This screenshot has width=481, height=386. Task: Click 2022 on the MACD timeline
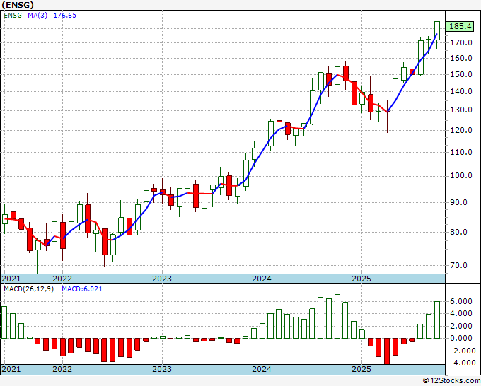pyautogui.click(x=62, y=369)
